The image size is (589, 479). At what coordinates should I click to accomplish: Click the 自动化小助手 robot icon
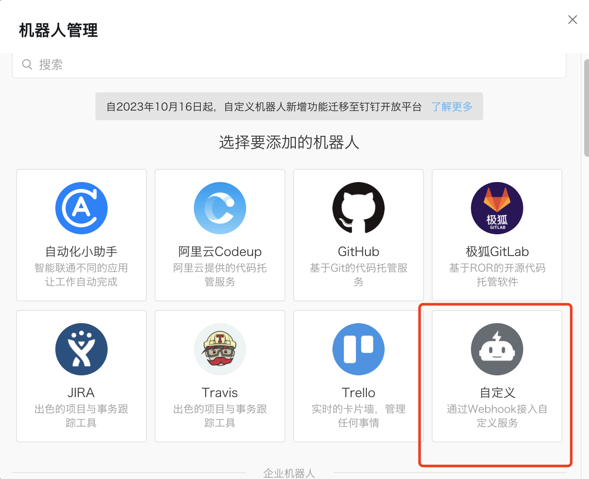coord(81,208)
